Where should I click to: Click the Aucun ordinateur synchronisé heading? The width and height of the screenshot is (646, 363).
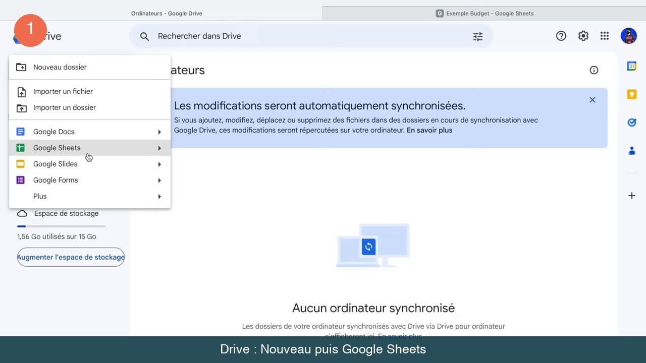tap(373, 308)
